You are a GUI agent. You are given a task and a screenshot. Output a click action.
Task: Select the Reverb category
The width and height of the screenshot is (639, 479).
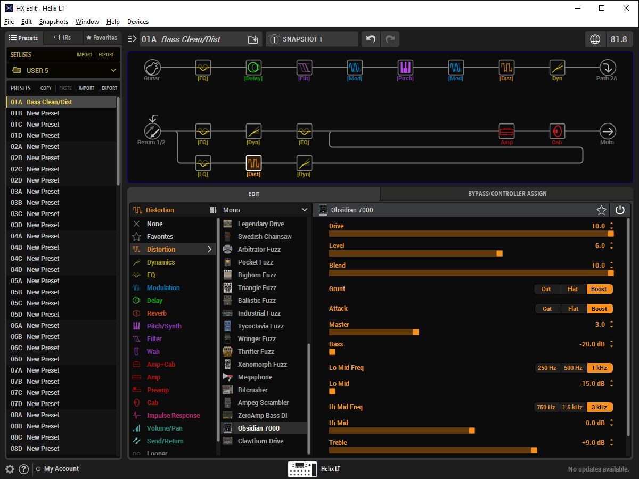tap(173, 313)
